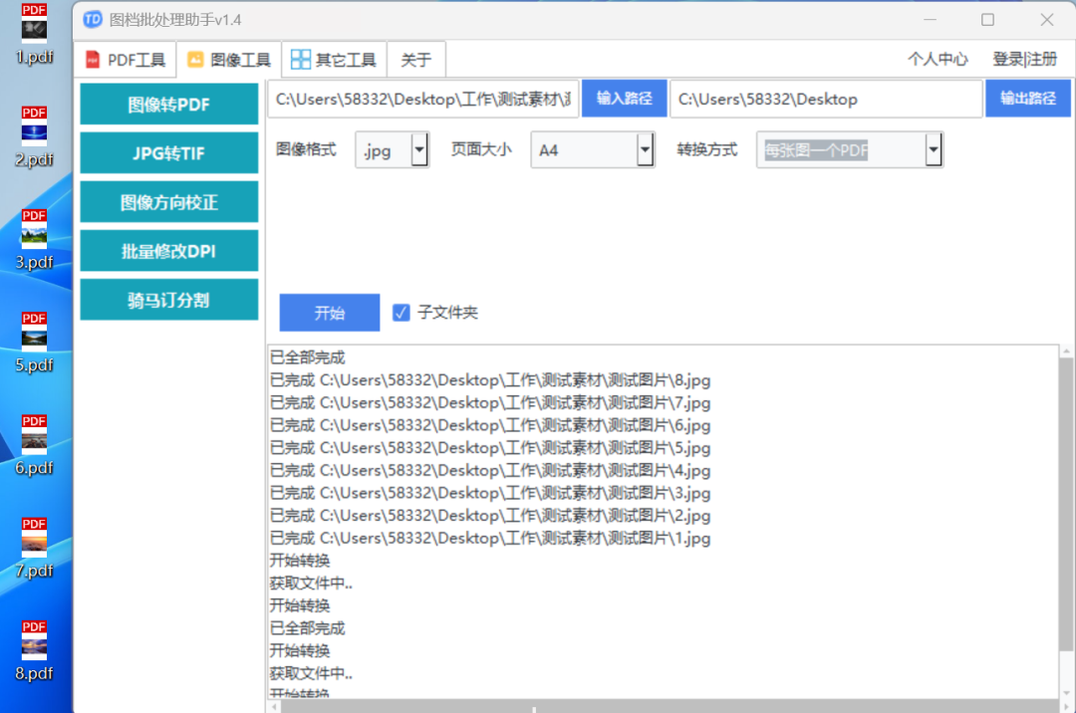Choose the 图像方向校正 button
Image resolution: width=1076 pixels, height=713 pixels.
pyautogui.click(x=168, y=202)
